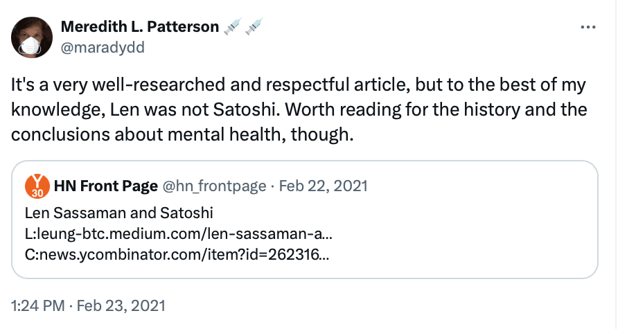Click the second syringe emoji after the name
The image size is (618, 329).
[254, 28]
